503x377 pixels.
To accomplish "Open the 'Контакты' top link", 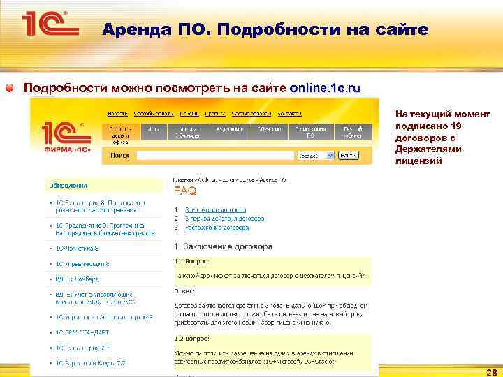I will click(x=290, y=114).
